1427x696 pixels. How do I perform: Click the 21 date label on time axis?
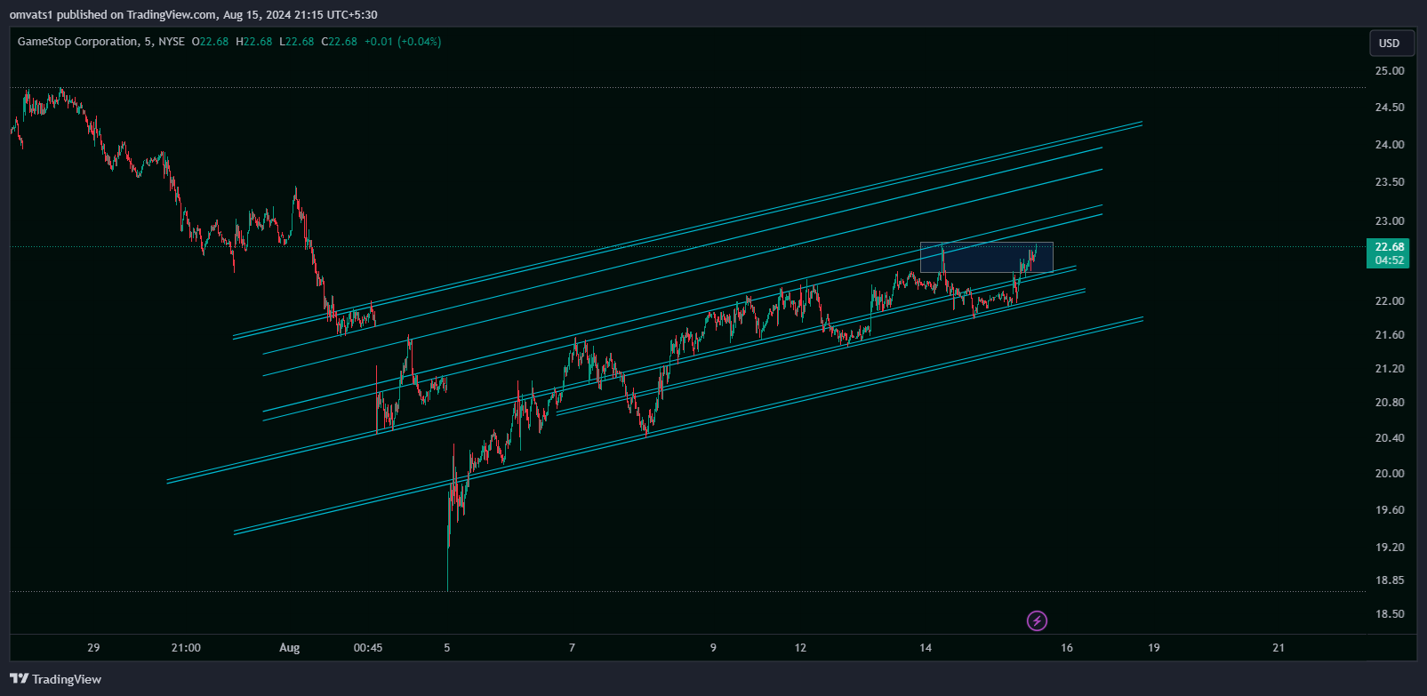(1279, 648)
